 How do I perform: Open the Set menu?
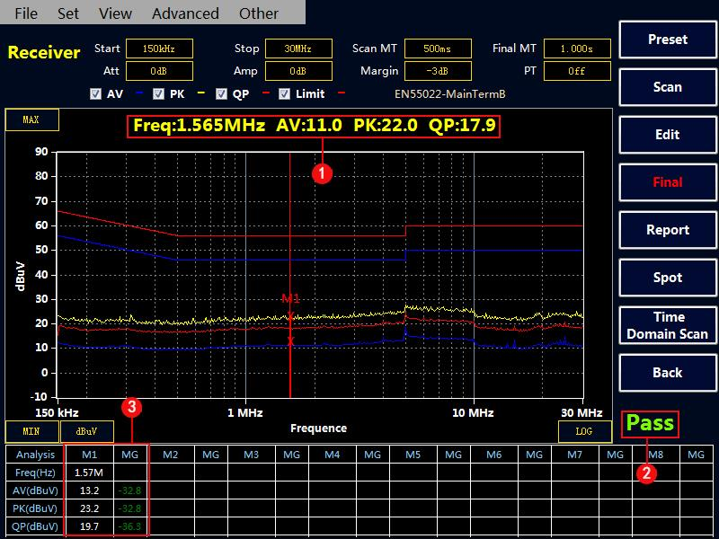[68, 13]
